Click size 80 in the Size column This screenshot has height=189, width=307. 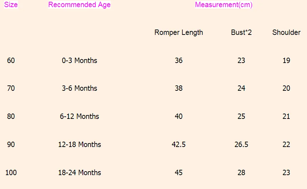point(11,116)
